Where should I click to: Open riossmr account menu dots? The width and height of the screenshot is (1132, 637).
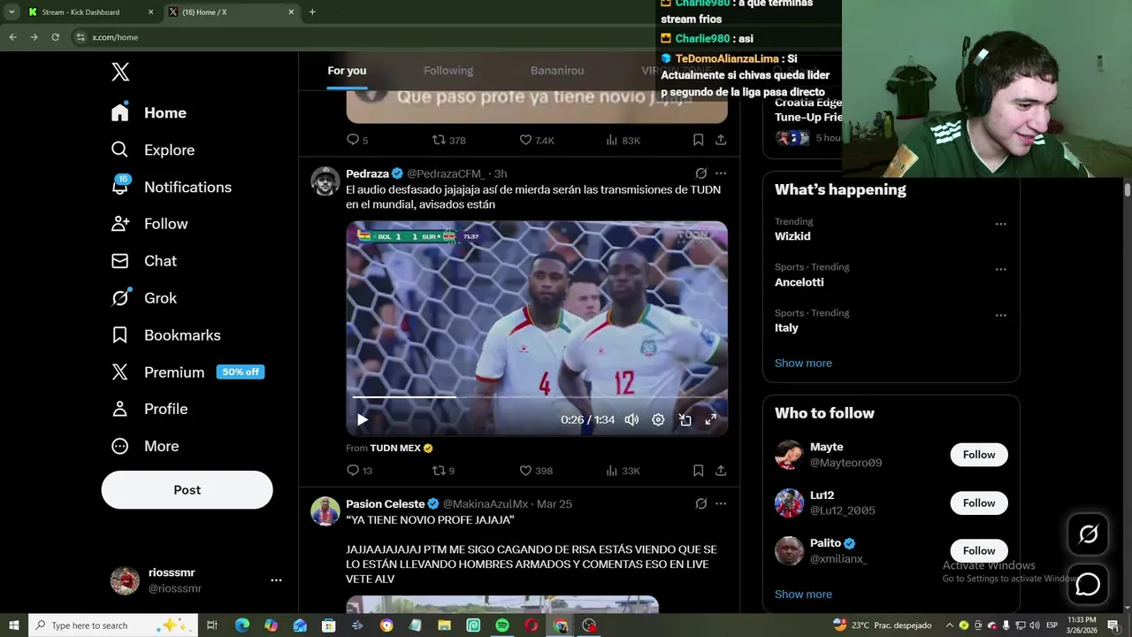tap(276, 580)
